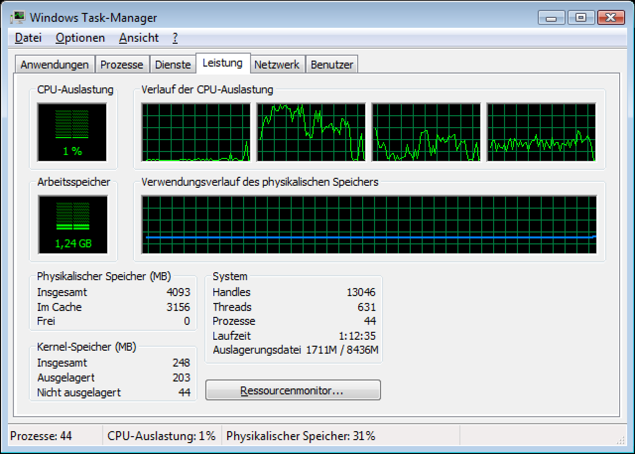Switch to the Anwendungen tab
This screenshot has width=635, height=454.
55,65
